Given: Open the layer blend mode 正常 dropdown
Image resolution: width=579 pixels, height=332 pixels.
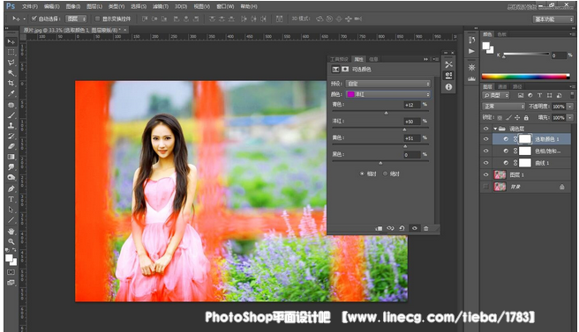Looking at the screenshot, I should point(503,107).
